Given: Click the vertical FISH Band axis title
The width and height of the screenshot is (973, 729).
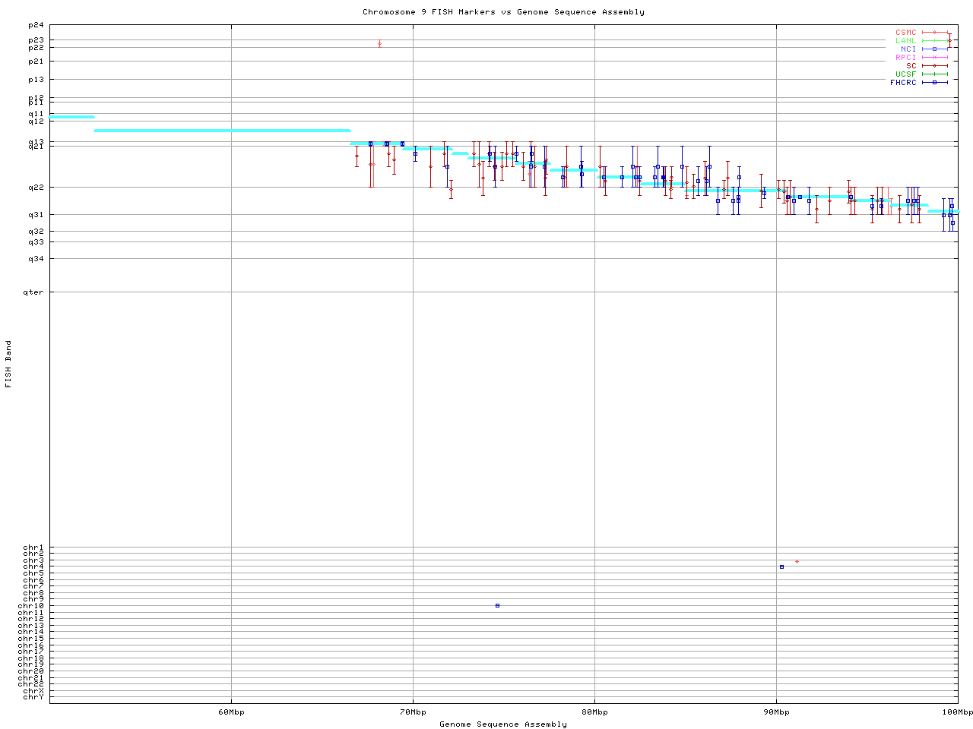Looking at the screenshot, I should (x=8, y=364).
